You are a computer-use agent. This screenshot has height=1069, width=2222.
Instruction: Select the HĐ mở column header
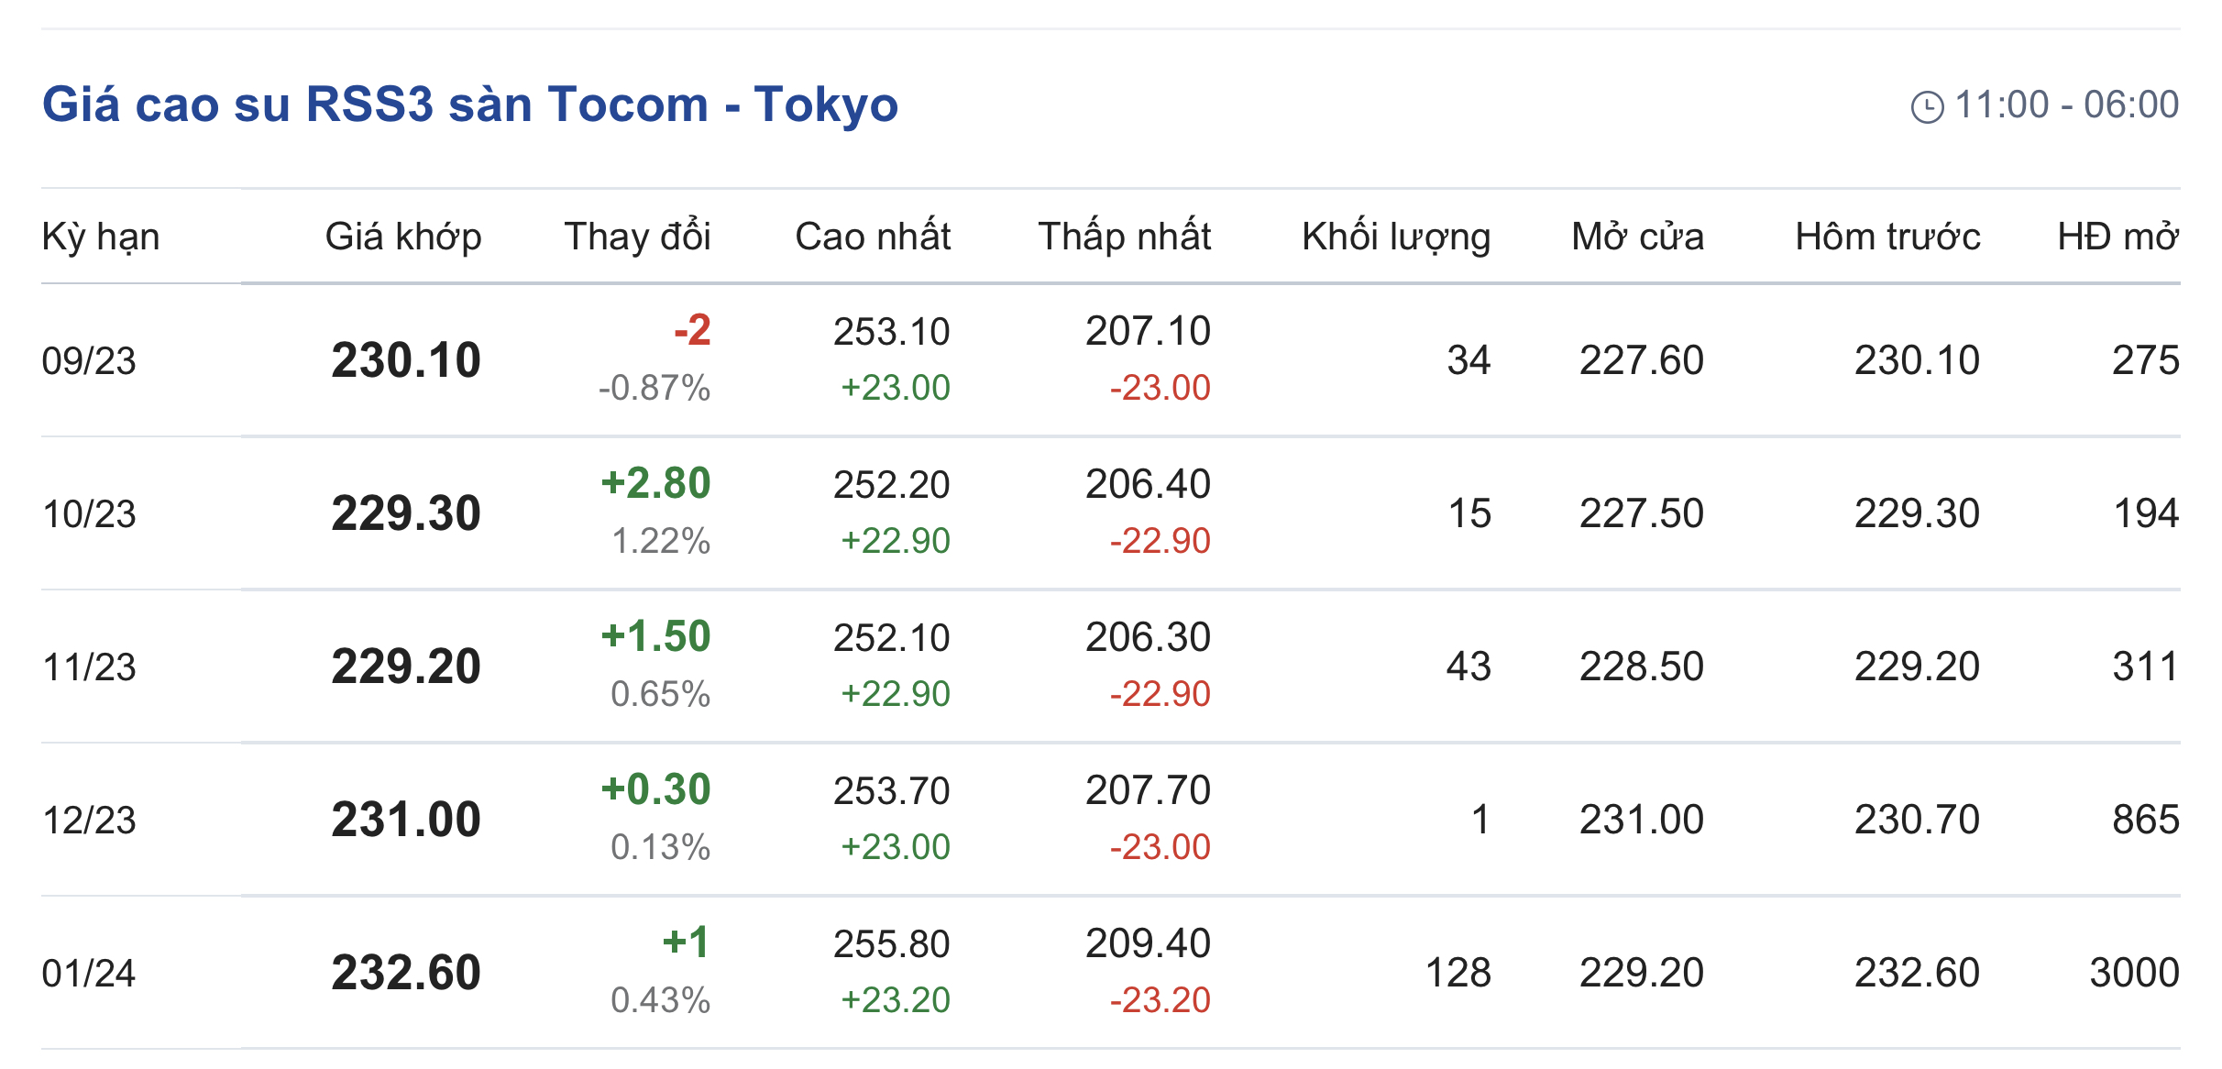(x=2117, y=237)
